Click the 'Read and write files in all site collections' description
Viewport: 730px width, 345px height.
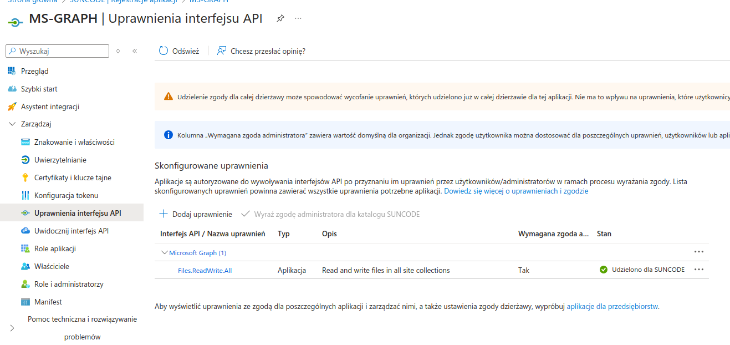coord(386,270)
